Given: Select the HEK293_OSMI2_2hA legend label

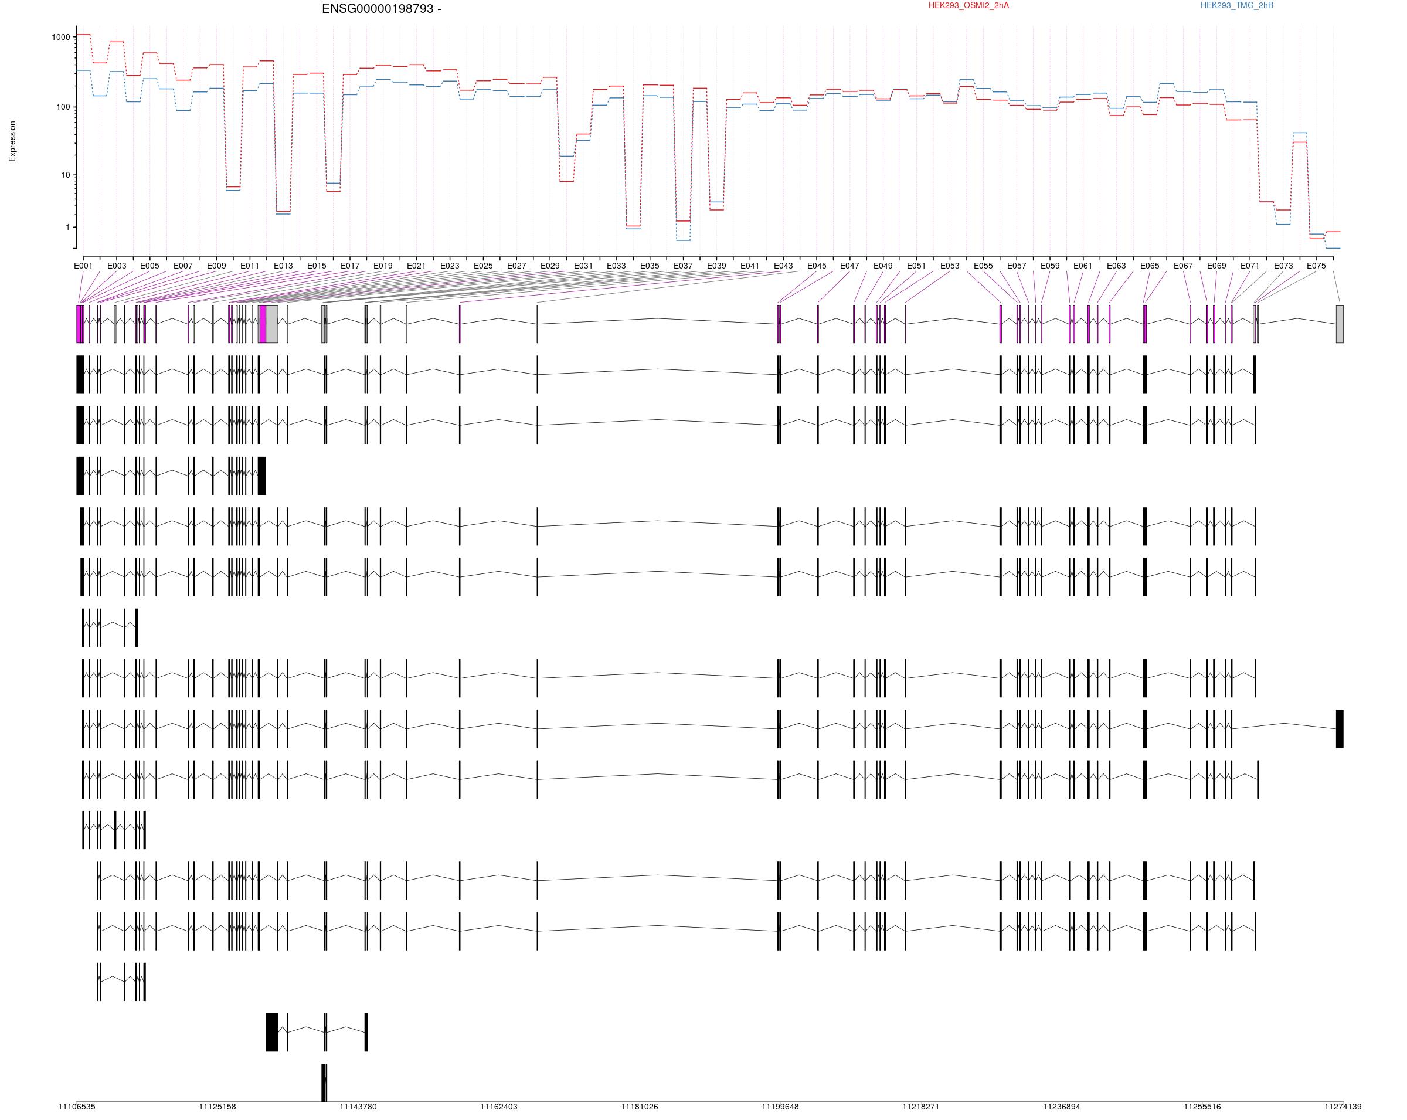Looking at the screenshot, I should click(x=968, y=5).
